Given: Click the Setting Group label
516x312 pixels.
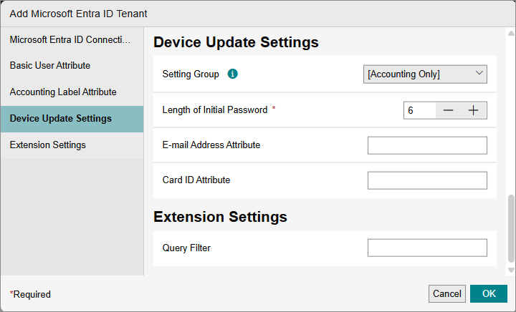Looking at the screenshot, I should 191,74.
